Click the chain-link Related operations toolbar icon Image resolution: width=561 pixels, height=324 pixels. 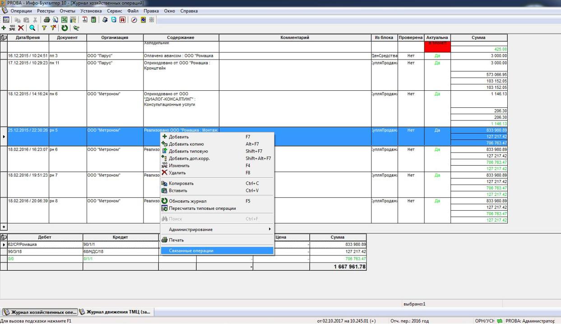76,28
